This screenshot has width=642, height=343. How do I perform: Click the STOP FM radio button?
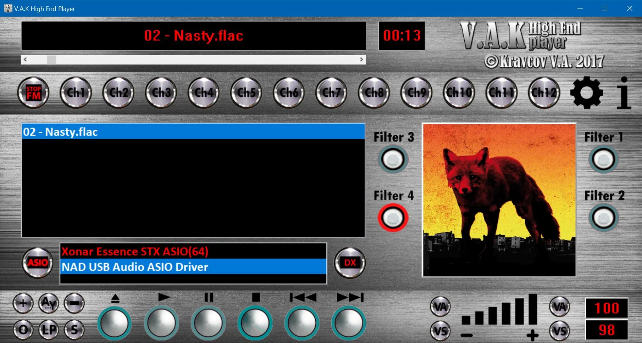(x=33, y=93)
